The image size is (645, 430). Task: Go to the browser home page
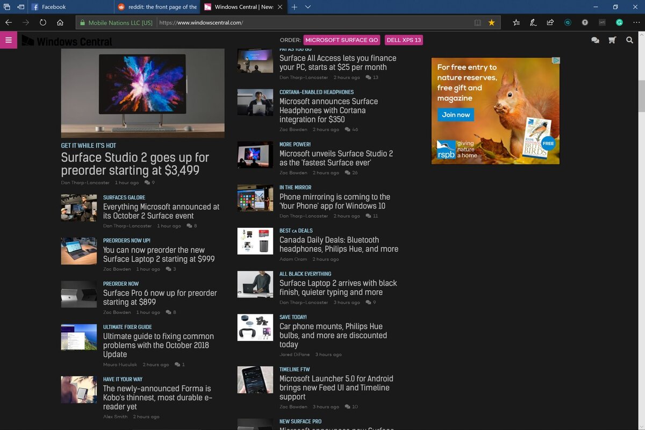coord(60,23)
